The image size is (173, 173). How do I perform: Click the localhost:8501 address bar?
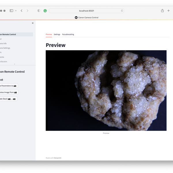click(x=86, y=11)
